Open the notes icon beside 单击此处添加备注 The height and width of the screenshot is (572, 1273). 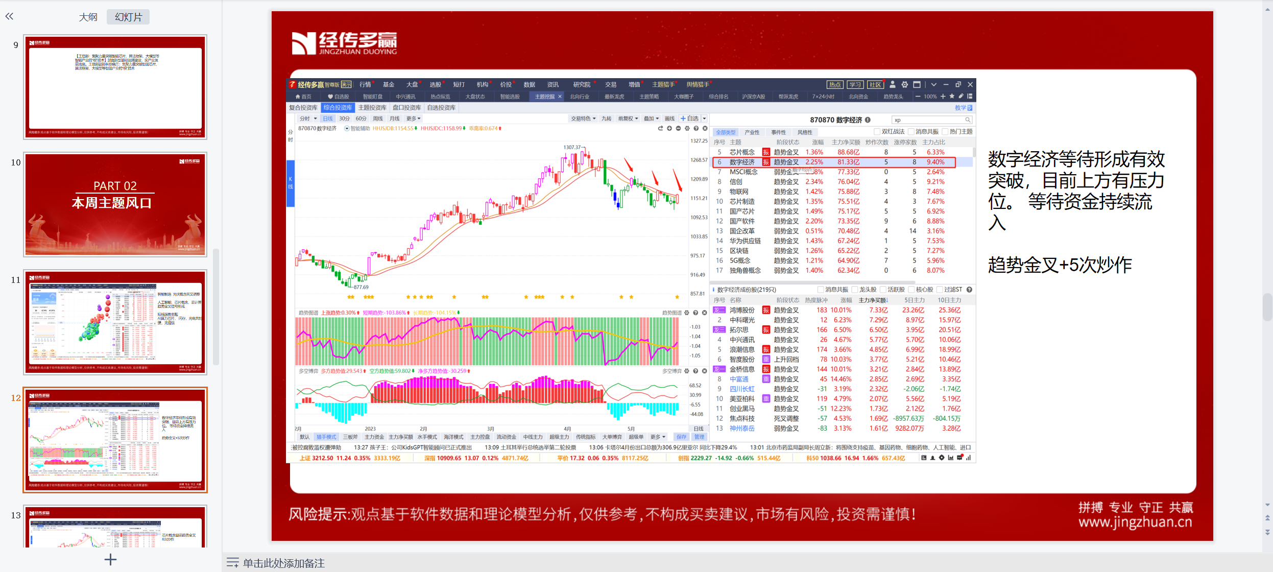232,562
